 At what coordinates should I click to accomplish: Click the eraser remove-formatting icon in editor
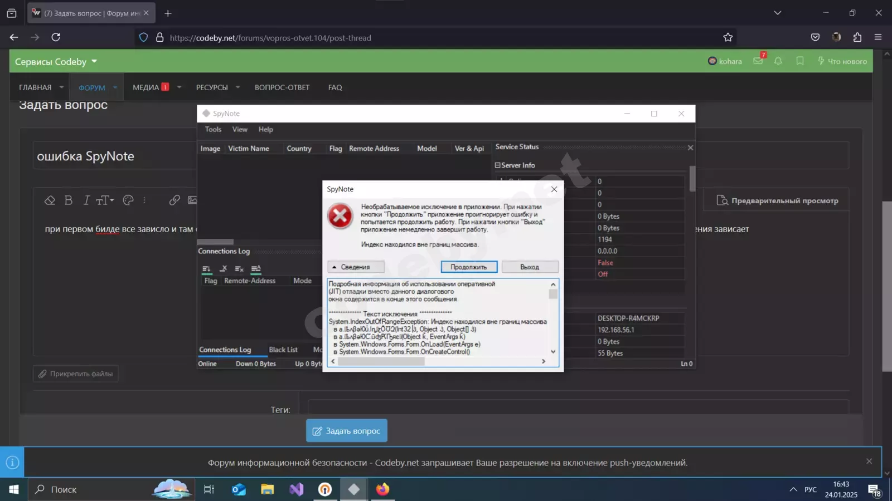pos(50,200)
